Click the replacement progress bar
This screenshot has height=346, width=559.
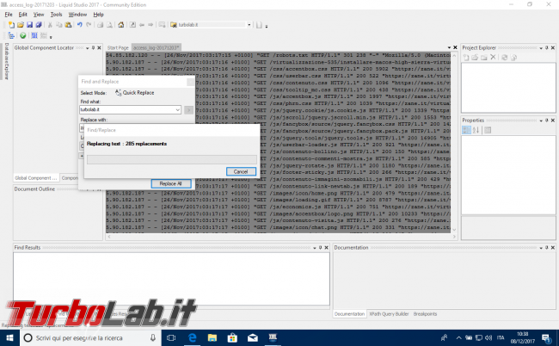(172, 159)
